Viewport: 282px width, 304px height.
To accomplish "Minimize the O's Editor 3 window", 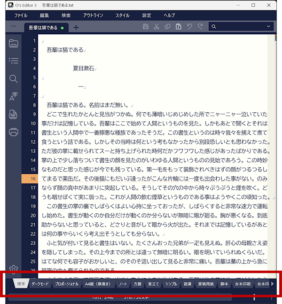I will tap(238, 5).
